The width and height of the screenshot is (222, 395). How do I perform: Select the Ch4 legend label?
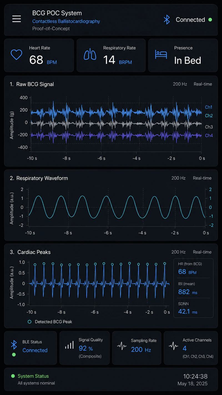coord(209,136)
